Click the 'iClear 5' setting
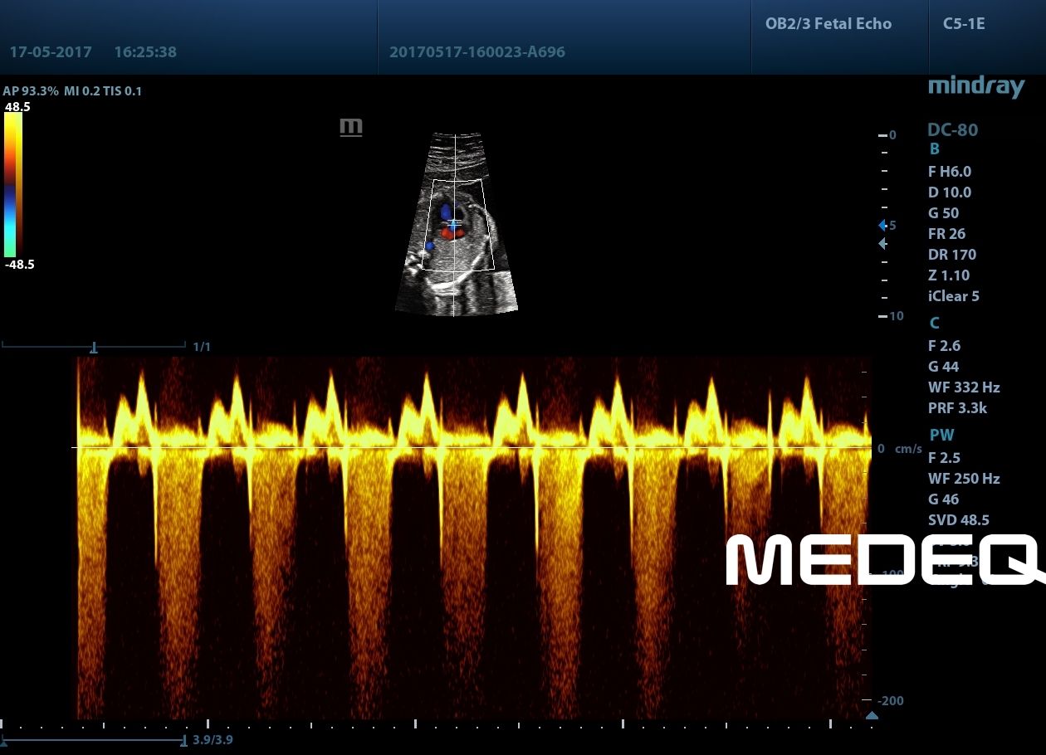The width and height of the screenshot is (1046, 755). (x=954, y=296)
